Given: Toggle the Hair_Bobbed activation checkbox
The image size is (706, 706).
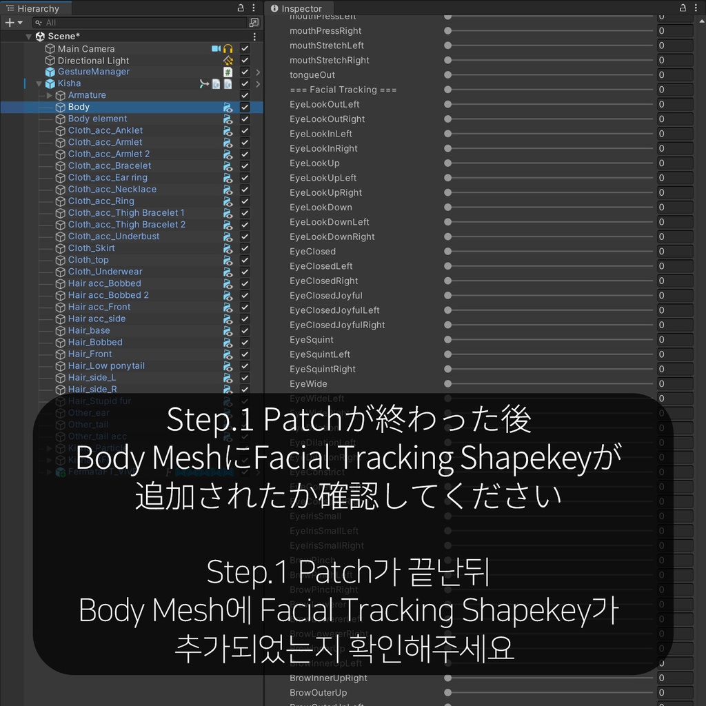Looking at the screenshot, I should (244, 342).
